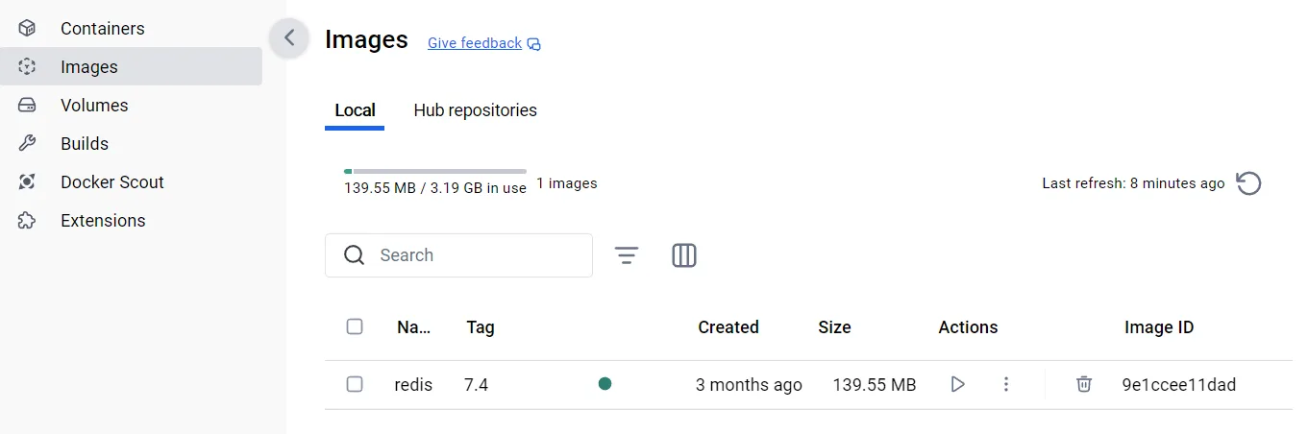1308x434 pixels.
Task: Open Containers in the sidebar
Action: tap(131, 29)
